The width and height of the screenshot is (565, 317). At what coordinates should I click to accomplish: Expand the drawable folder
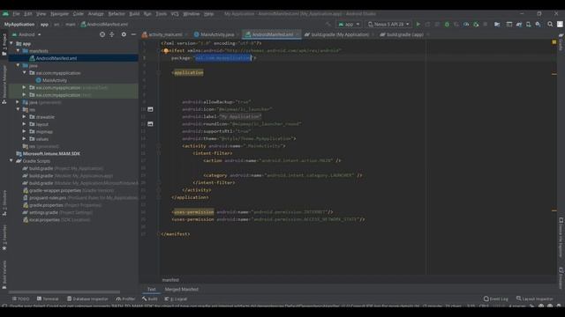[x=24, y=117]
